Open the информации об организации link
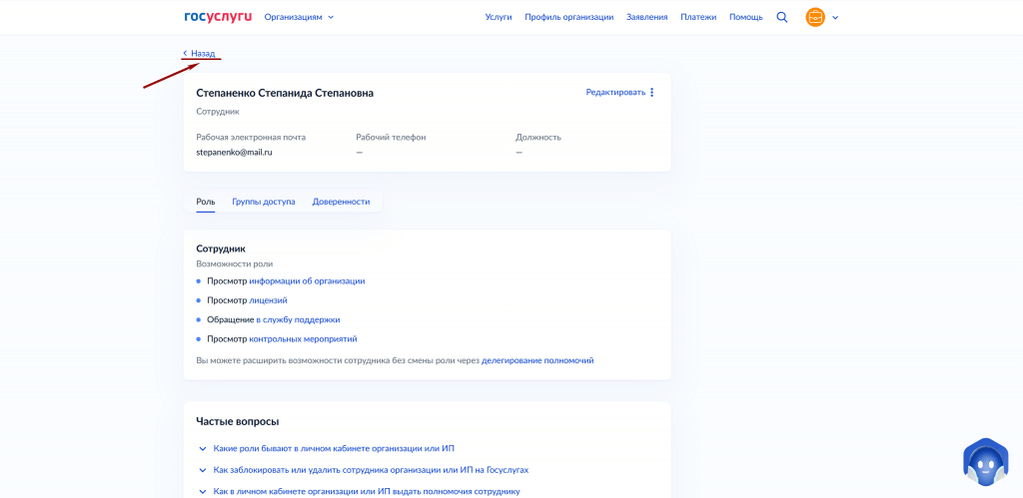Screen dimensions: 1023x498 pos(308,281)
